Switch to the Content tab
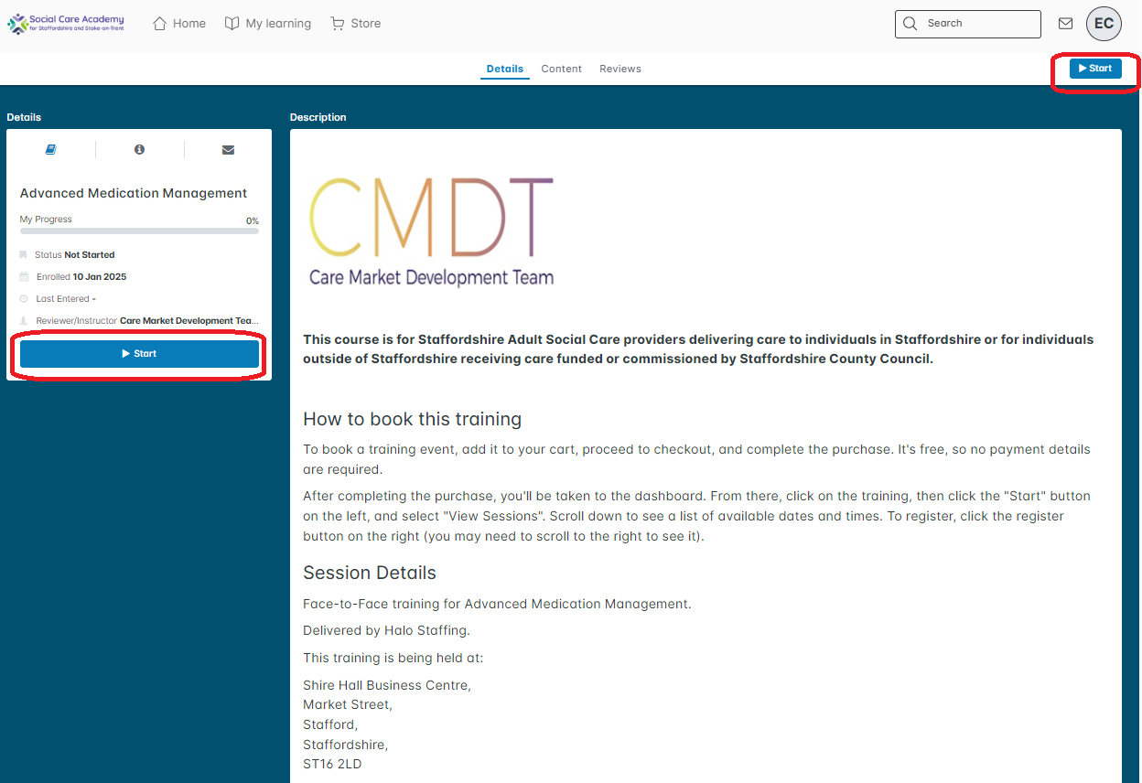Screen dimensions: 1142x783 (562, 69)
